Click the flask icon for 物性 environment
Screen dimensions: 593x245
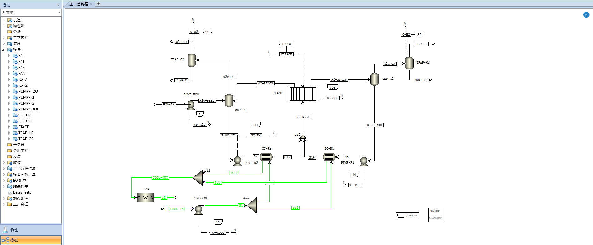tap(5, 230)
